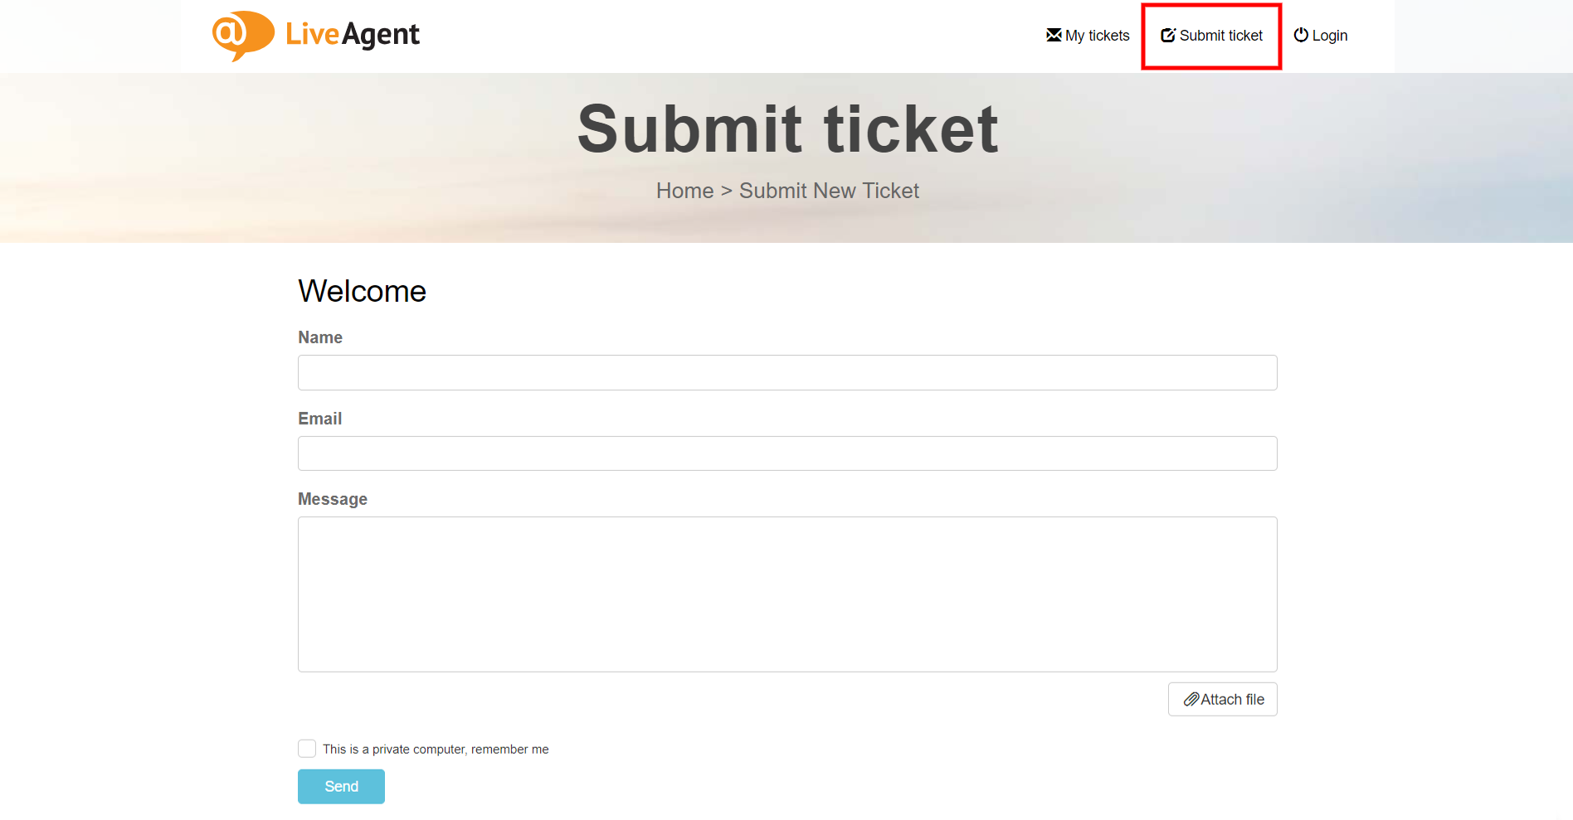Click the LiveAgent wordmark text

point(353,35)
